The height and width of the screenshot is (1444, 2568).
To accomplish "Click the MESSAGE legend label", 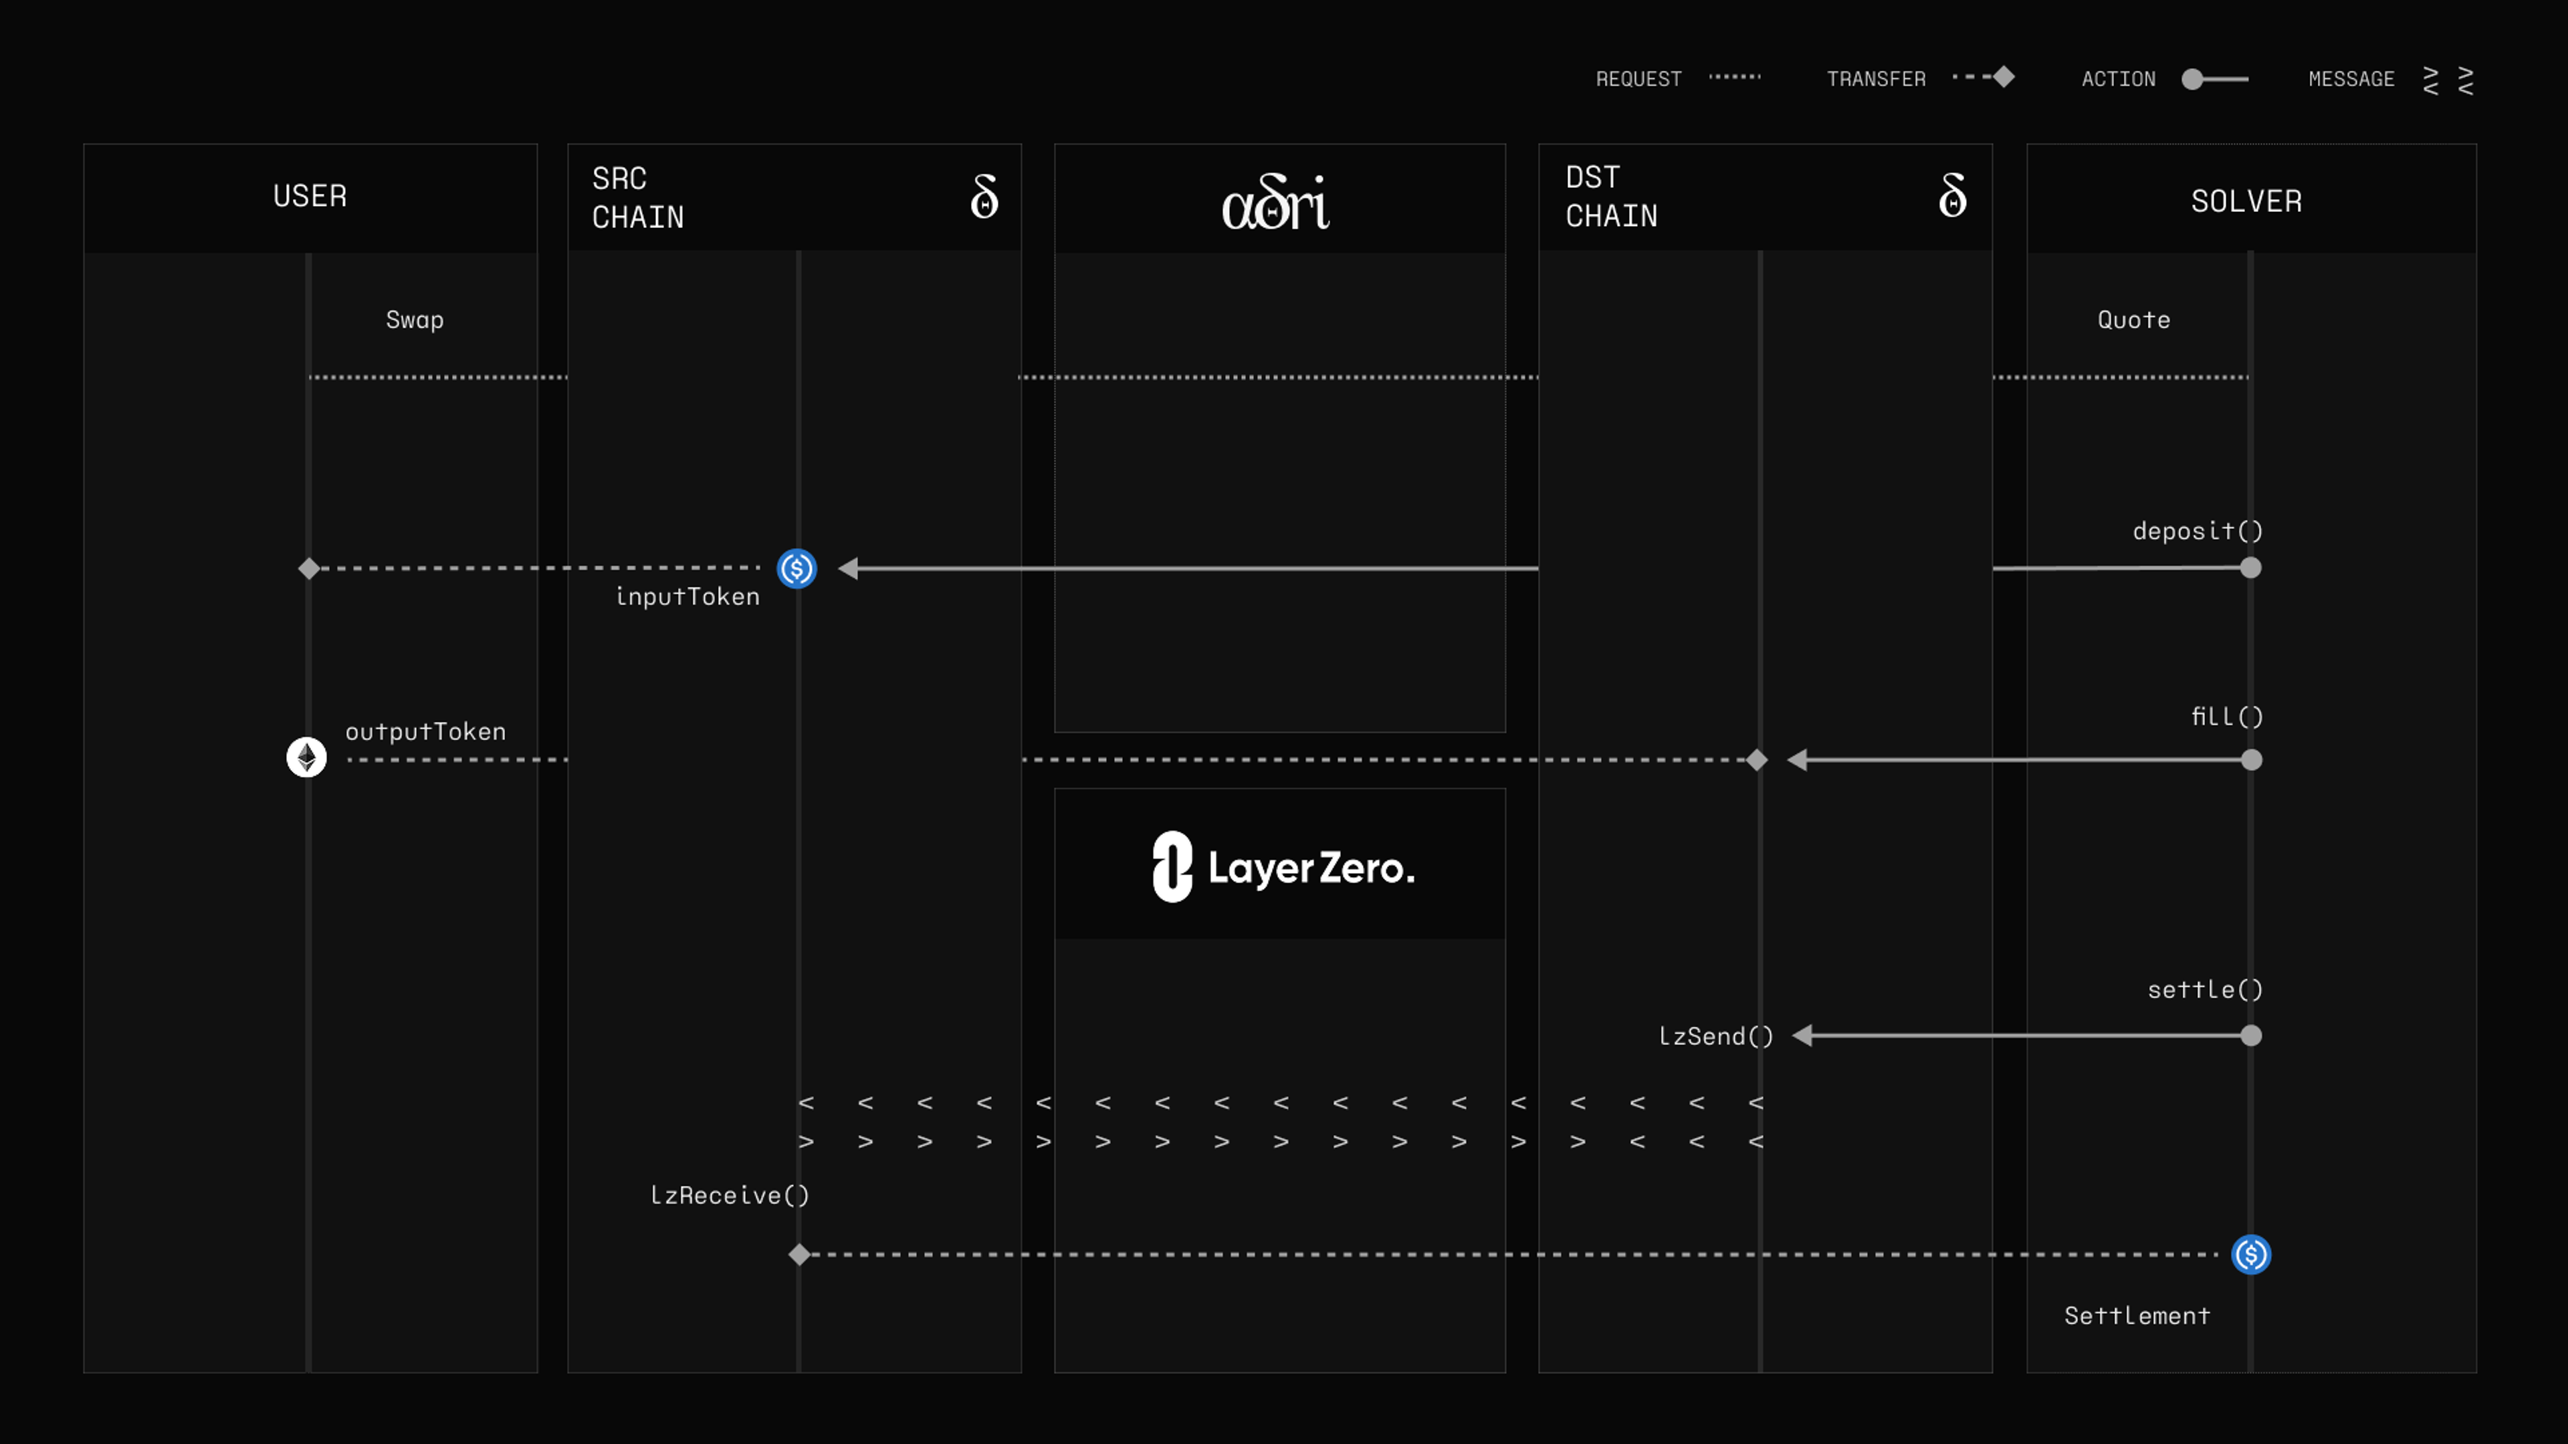I will [2352, 79].
